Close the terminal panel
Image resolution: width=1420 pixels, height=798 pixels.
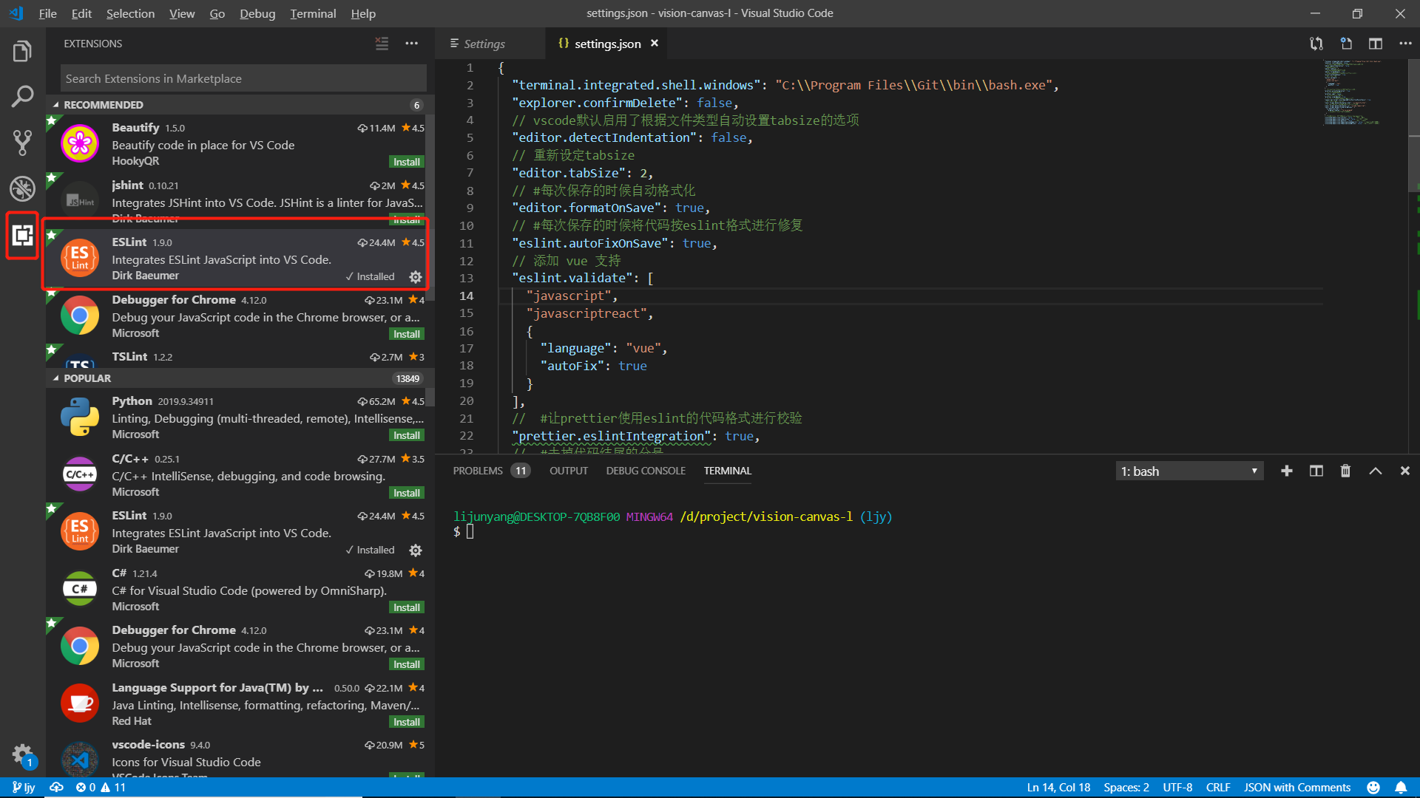(1405, 471)
